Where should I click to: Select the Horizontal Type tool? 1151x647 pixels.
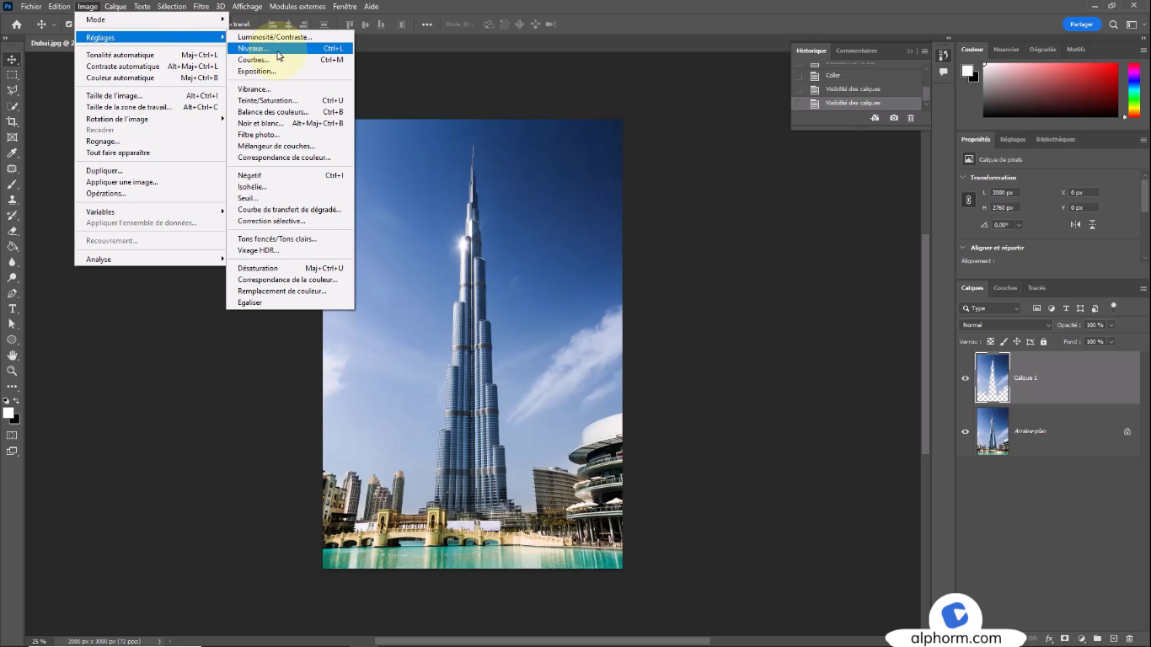12,308
